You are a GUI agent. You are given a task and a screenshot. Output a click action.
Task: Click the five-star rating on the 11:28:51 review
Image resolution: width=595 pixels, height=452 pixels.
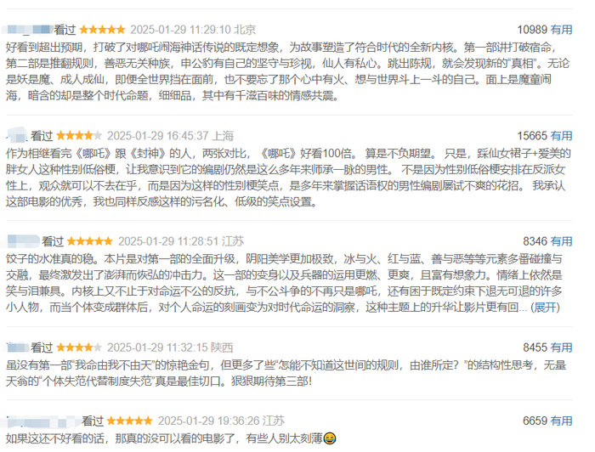coord(90,241)
